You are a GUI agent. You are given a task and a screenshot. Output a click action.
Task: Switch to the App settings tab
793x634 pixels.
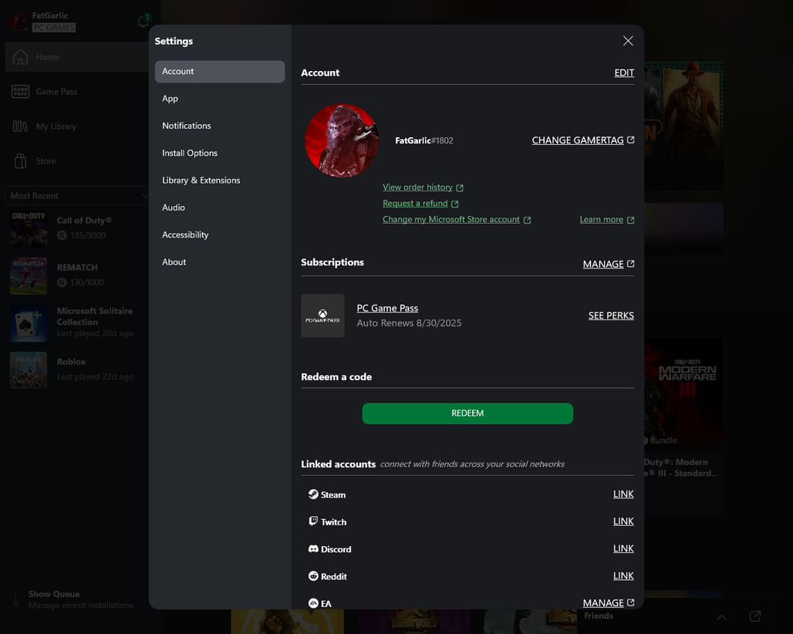220,99
